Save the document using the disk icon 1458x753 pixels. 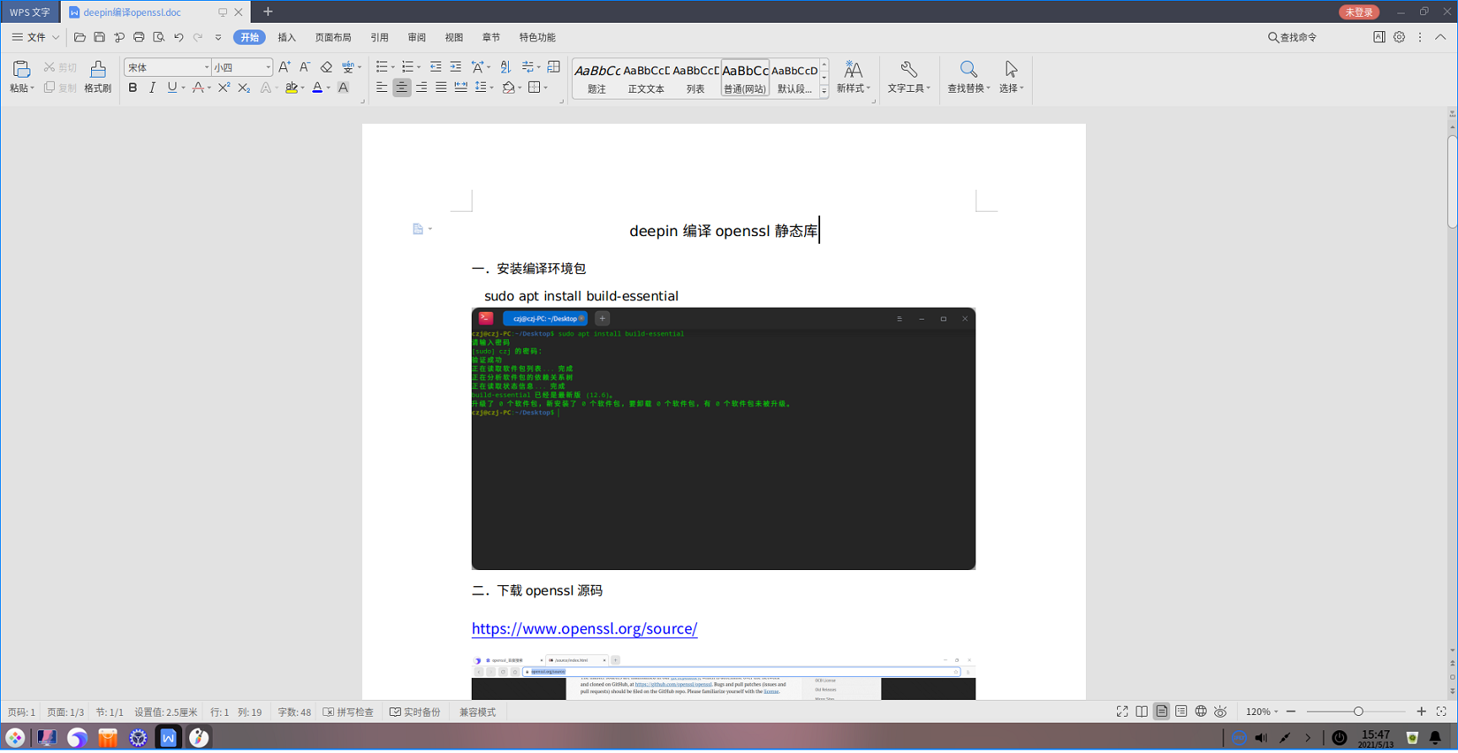(x=100, y=37)
